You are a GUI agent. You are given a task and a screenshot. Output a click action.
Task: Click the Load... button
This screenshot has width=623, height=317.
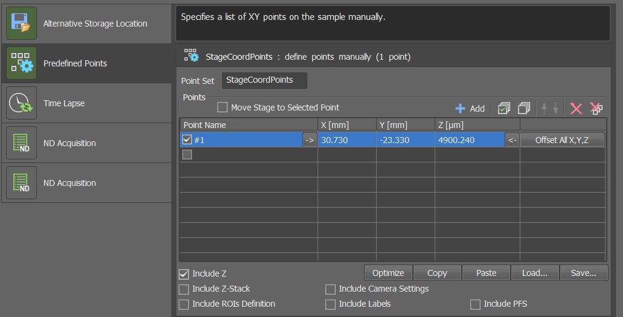click(534, 273)
